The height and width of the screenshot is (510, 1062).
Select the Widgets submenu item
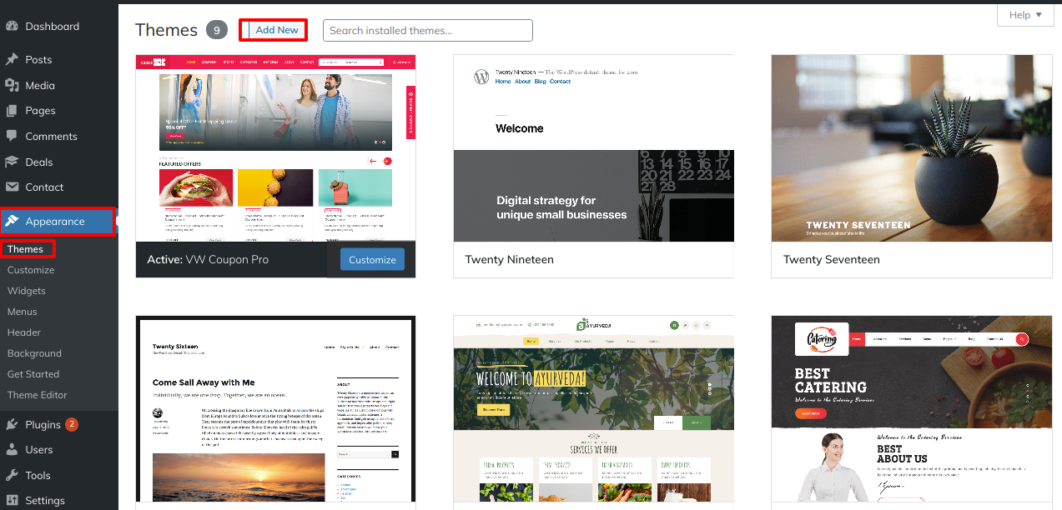point(27,291)
